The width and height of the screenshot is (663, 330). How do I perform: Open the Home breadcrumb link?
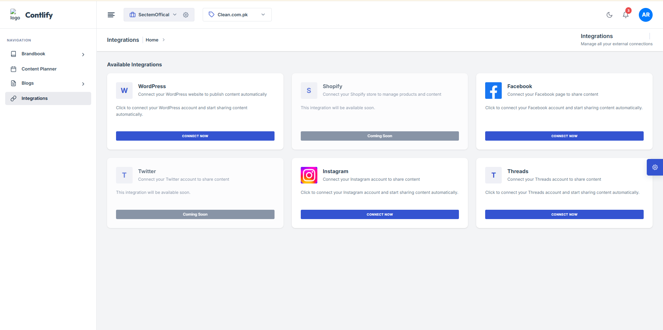click(152, 40)
